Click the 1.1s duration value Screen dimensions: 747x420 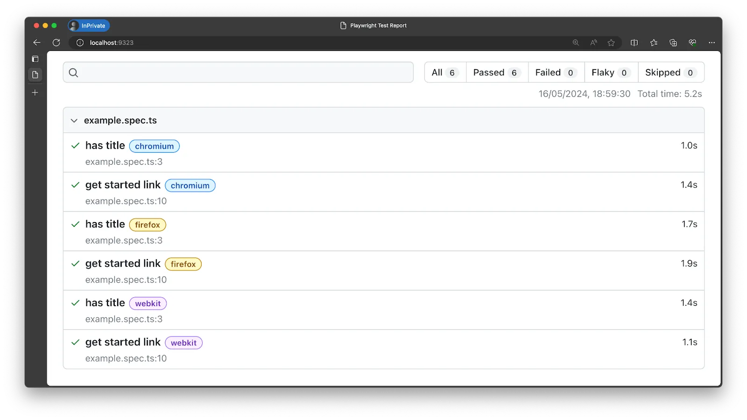(690, 342)
